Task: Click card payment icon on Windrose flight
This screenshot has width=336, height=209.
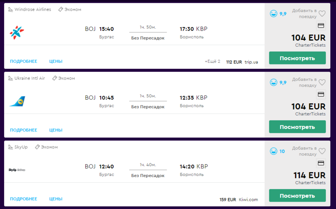Action: 321,26
